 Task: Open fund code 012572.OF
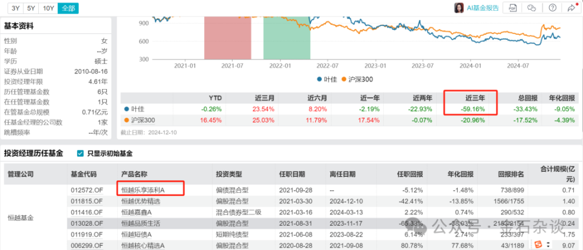pyautogui.click(x=87, y=190)
